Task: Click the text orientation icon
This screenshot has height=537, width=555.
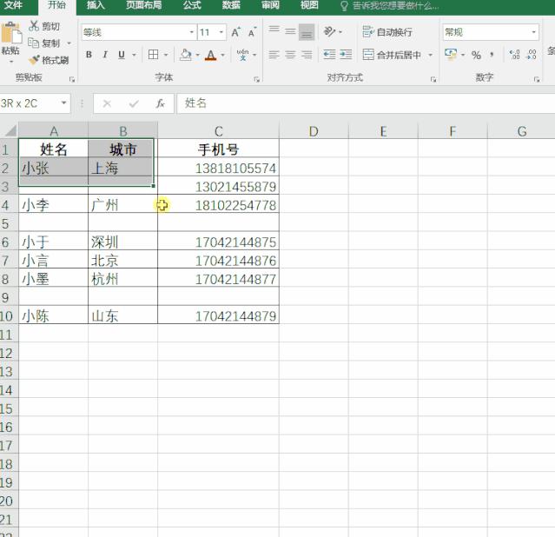Action: 329,32
